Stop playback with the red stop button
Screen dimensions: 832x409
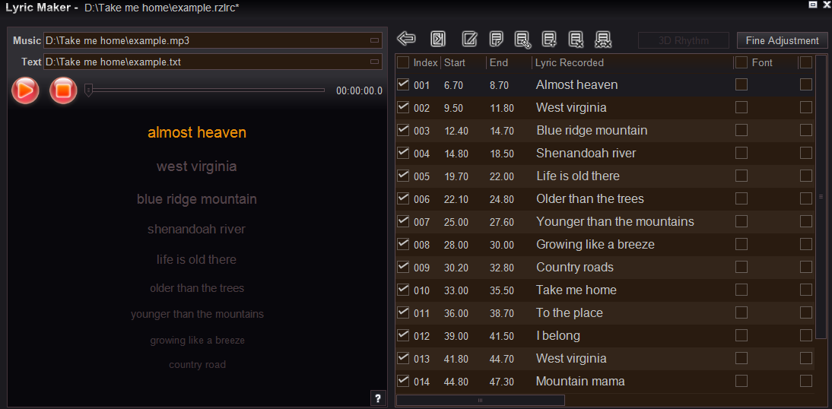[63, 90]
